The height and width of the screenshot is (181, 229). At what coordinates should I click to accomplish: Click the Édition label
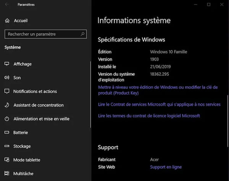point(105,52)
